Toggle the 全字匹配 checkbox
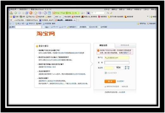Viewport: 165px width, 113px height. (x=99, y=27)
